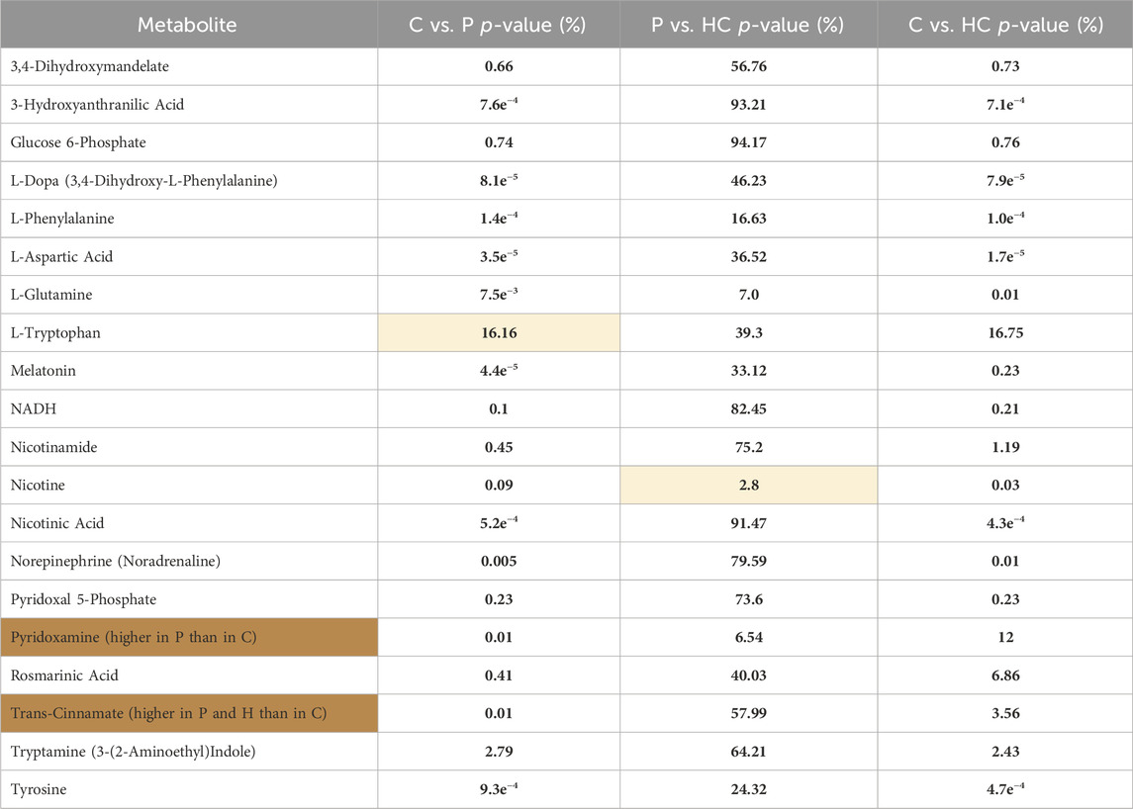Select value 40.03 for Rosmarinic Acid
Screen dimensions: 1133x809
(749, 675)
